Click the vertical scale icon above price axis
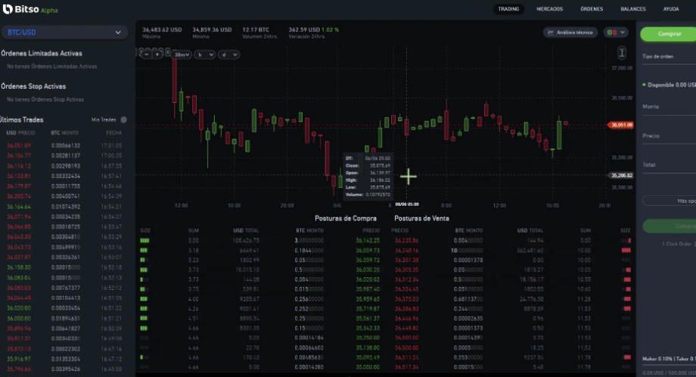 622,52
